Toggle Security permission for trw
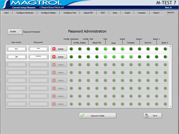 (x=148, y=49)
